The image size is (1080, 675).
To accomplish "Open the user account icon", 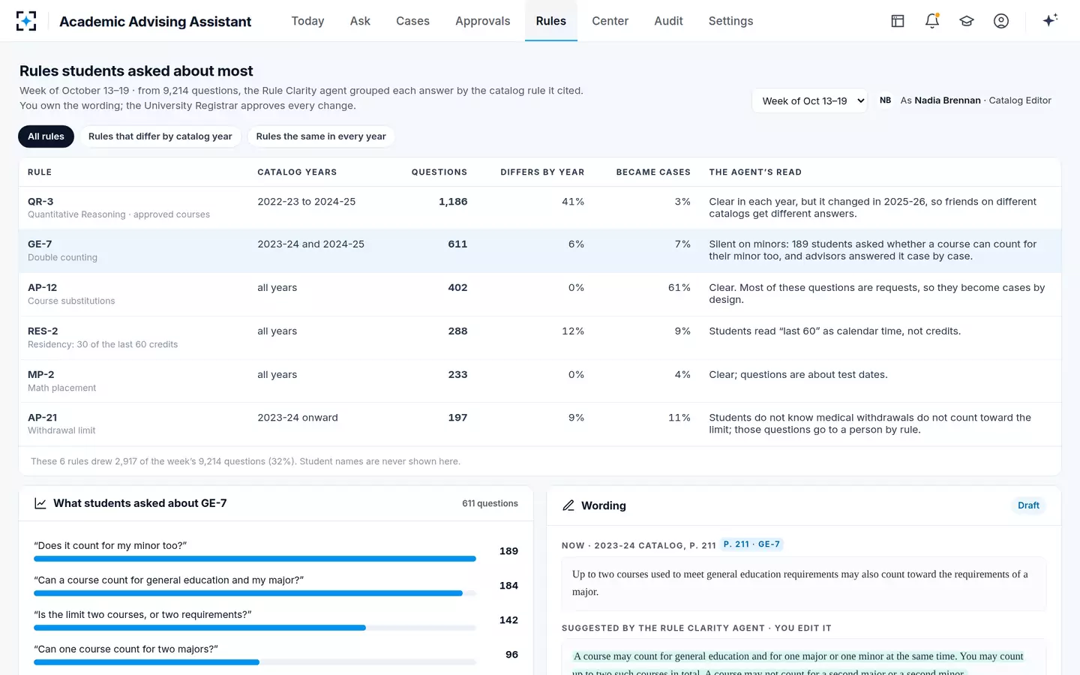I will [x=1001, y=21].
